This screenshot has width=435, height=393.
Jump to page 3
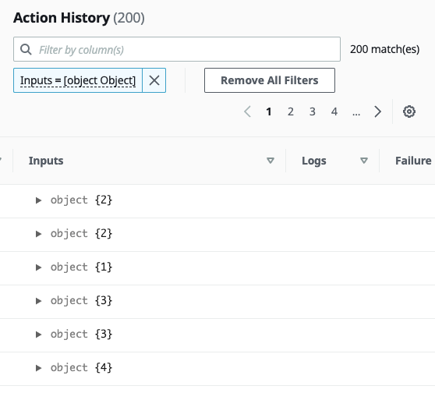pos(313,112)
